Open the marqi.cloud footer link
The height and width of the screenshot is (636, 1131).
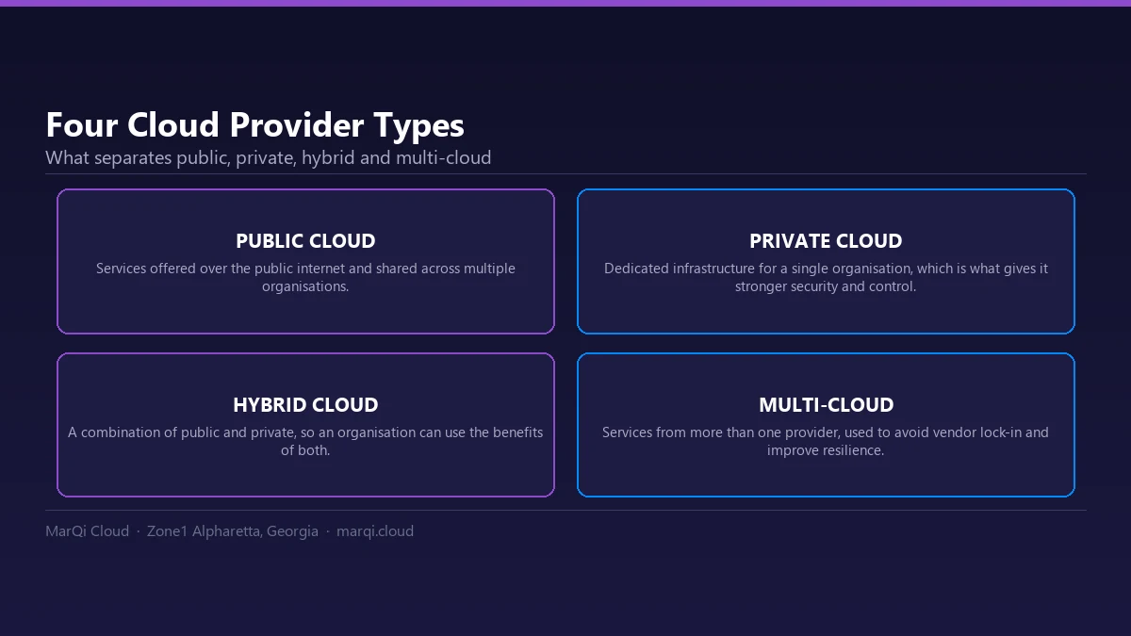pos(375,531)
